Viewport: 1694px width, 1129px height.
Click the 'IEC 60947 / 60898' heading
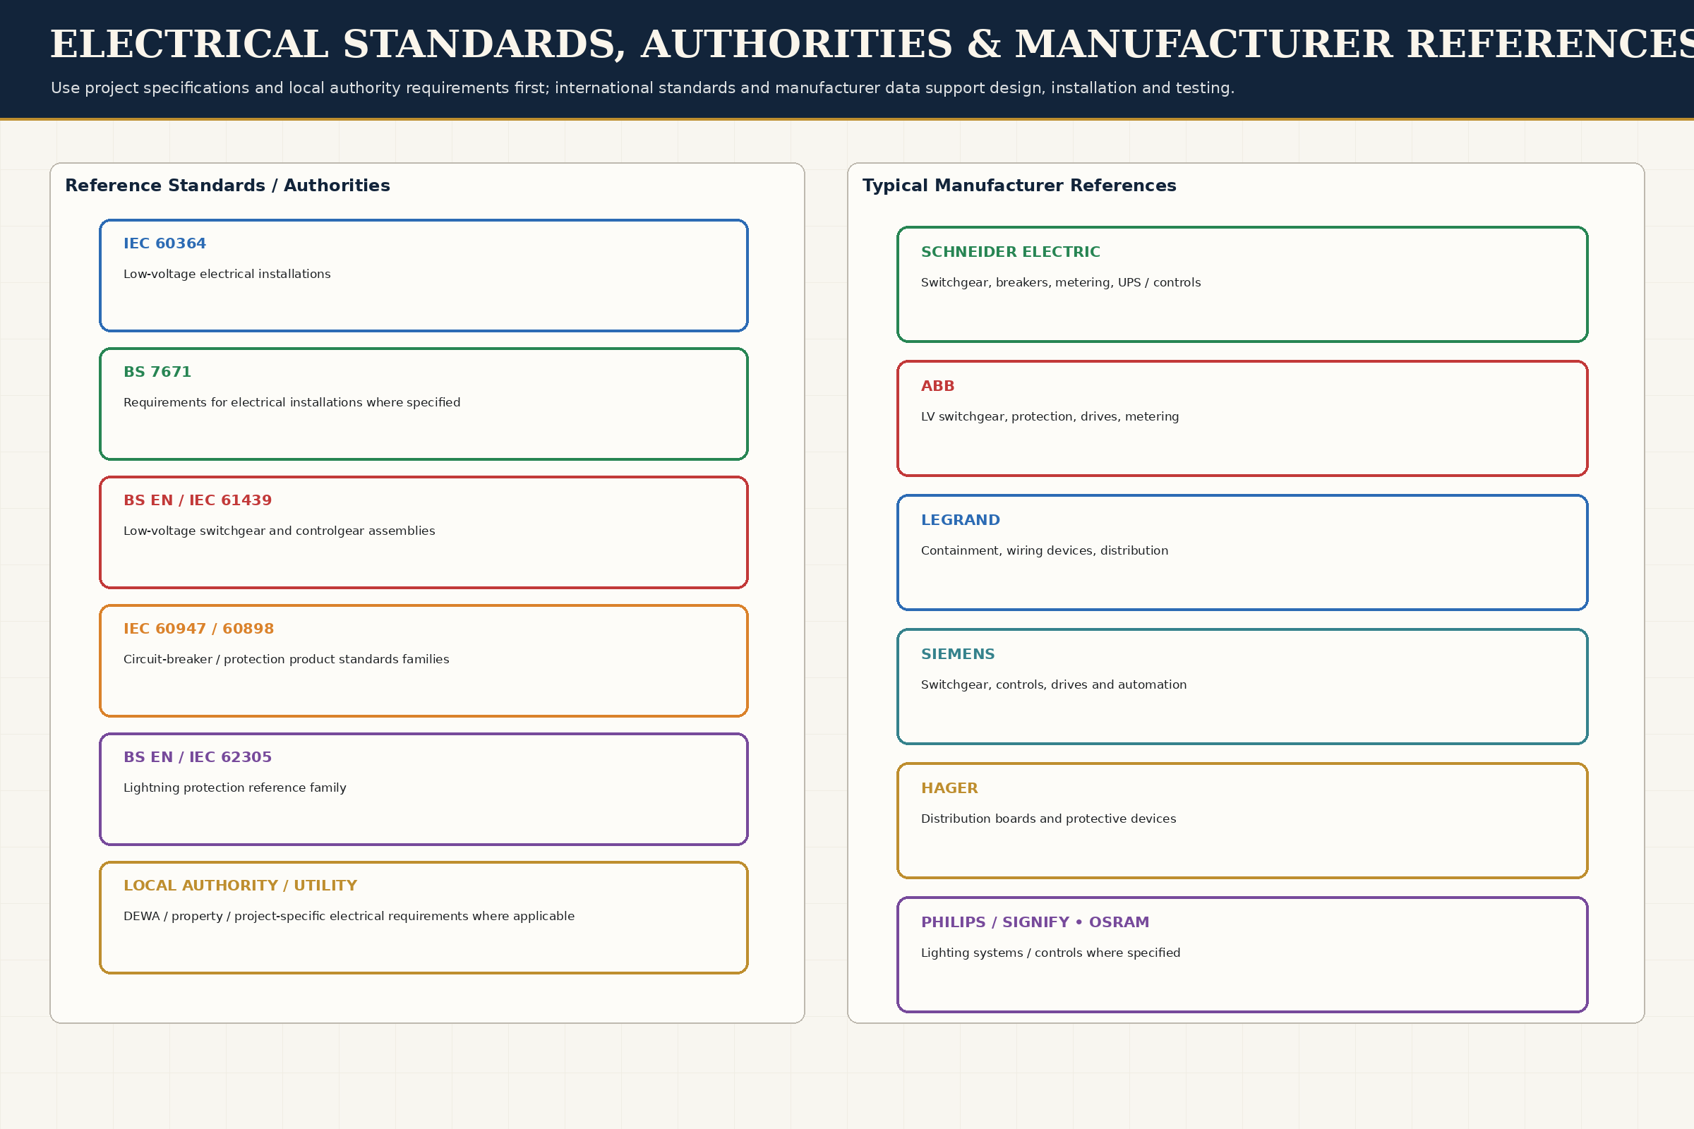(198, 629)
